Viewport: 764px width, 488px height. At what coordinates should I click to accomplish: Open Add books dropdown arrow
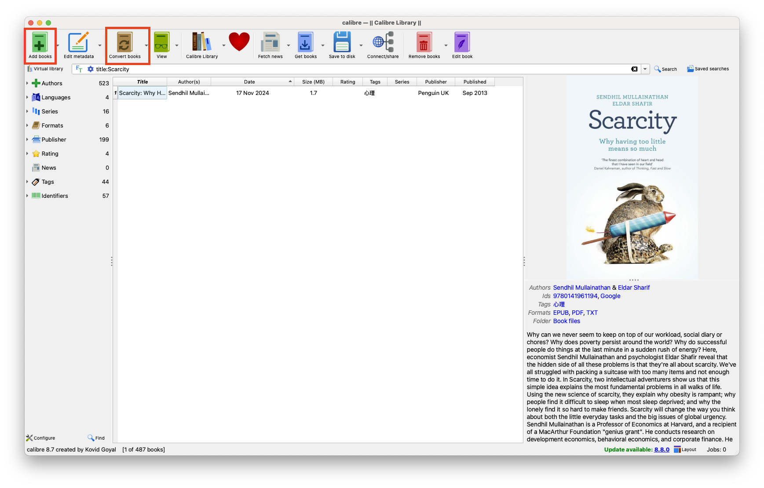[58, 45]
